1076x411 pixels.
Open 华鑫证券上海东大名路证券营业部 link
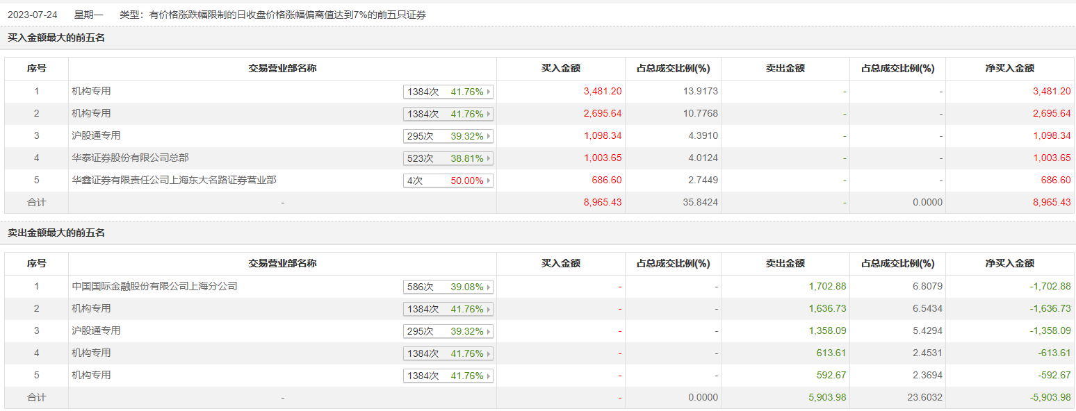point(174,180)
